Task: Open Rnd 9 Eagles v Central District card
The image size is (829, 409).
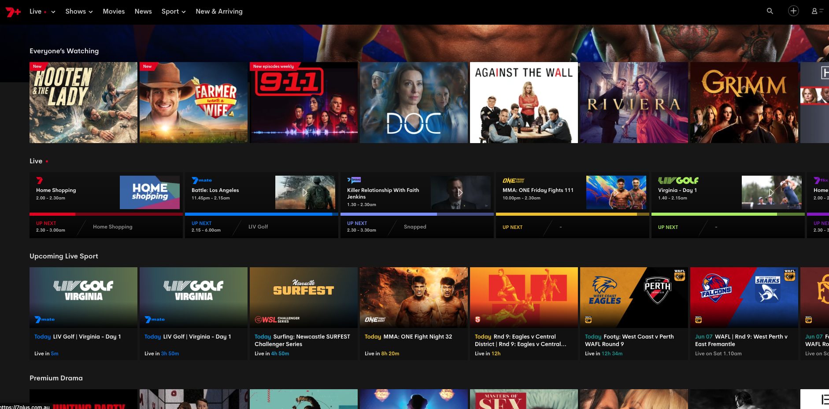Action: point(524,313)
